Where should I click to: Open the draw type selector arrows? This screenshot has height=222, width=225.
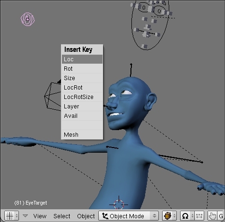[x=174, y=216]
